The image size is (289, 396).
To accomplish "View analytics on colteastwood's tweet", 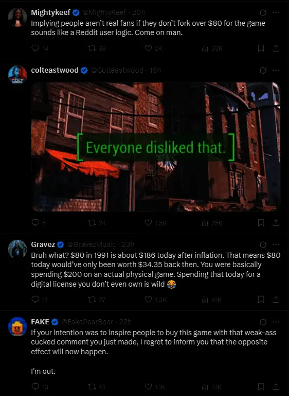I will coord(205,223).
